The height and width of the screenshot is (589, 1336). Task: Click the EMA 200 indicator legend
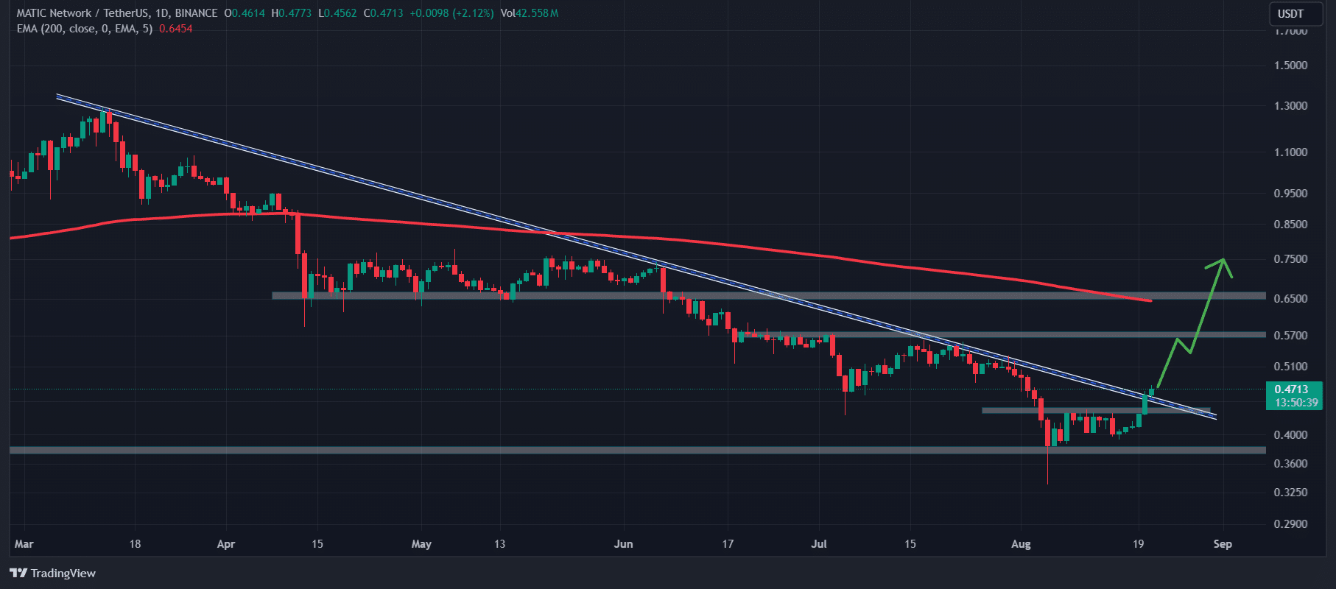pyautogui.click(x=85, y=29)
